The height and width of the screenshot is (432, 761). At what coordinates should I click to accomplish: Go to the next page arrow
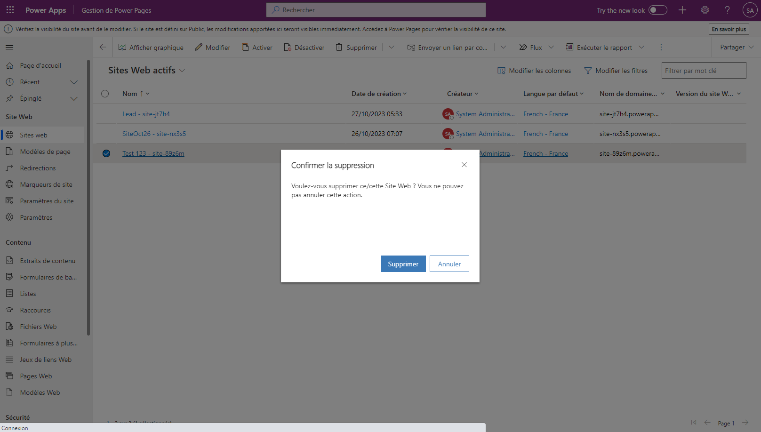click(x=745, y=422)
